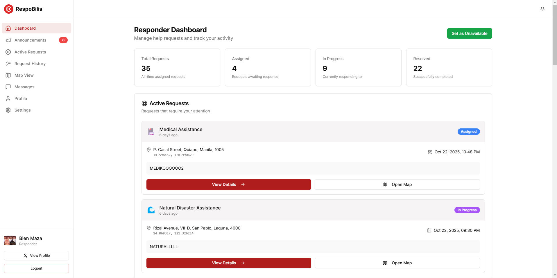Screen dimensions: 557x278
Task: Click the In Progress stat card
Action: coord(358,67)
